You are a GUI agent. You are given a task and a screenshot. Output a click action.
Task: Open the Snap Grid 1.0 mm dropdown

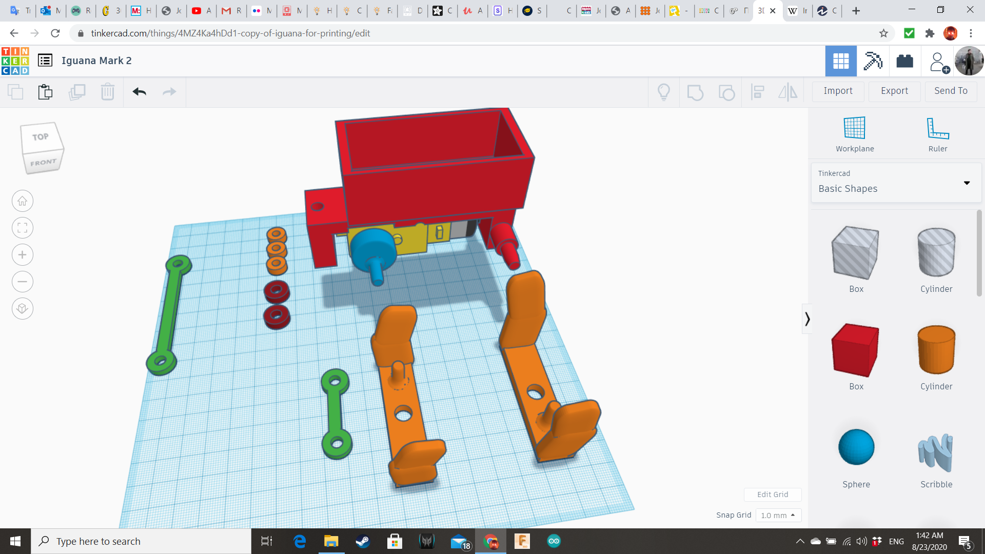(x=778, y=515)
